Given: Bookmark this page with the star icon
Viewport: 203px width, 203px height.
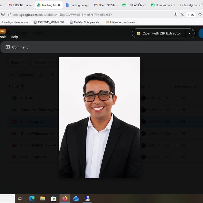Looking at the screenshot, I should coord(200,14).
